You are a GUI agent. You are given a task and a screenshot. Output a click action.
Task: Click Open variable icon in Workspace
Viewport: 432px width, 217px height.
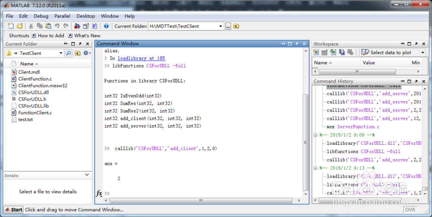coord(324,52)
